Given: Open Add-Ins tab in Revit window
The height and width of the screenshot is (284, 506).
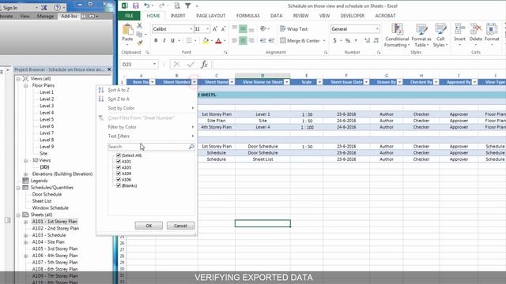Looking at the screenshot, I should pyautogui.click(x=69, y=16).
